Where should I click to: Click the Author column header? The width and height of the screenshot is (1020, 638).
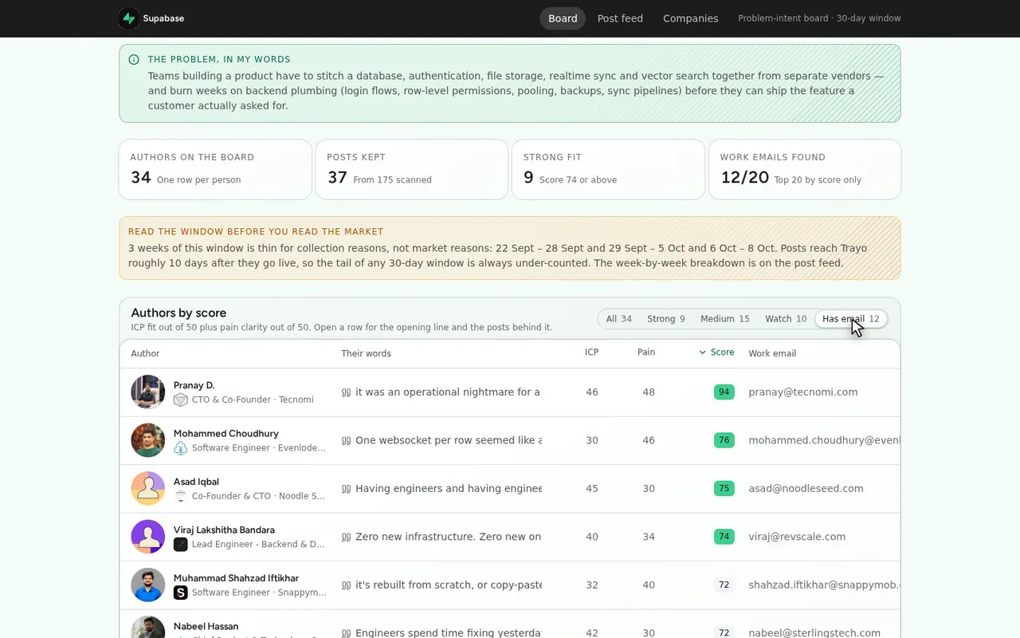click(x=145, y=353)
